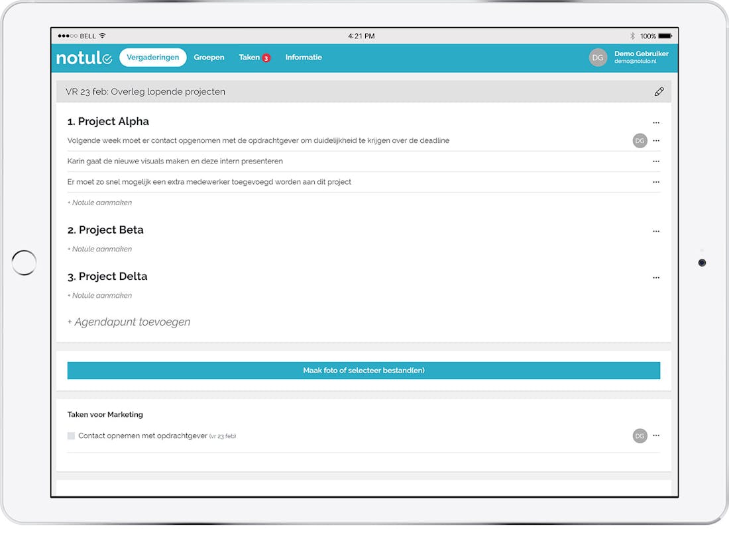The image size is (729, 538).
Task: Open the Notulo logo home link
Action: point(84,58)
